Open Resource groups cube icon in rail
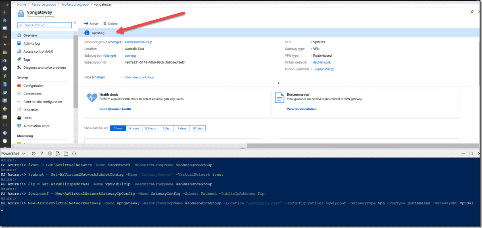This screenshot has height=228, width=482. (x=4, y=60)
